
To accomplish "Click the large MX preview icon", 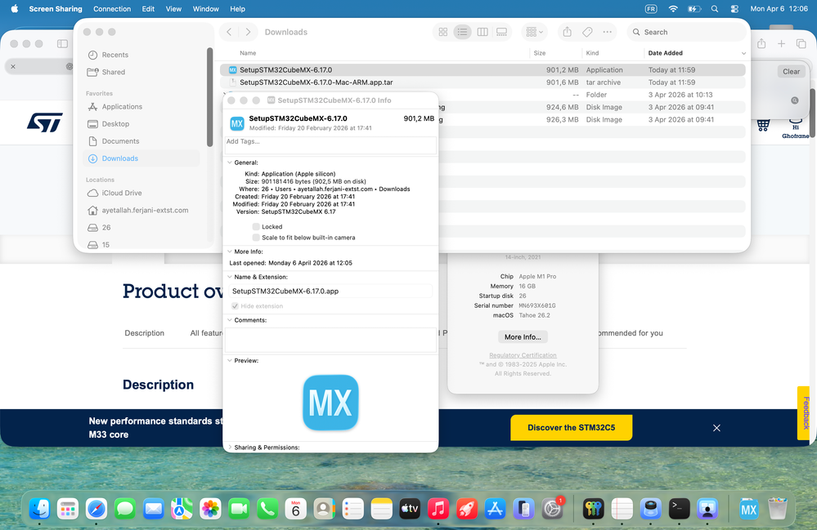I will point(330,403).
